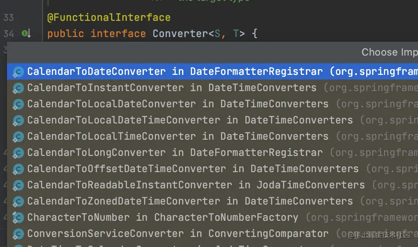
Task: Choose CalendarToLocalDateTimeConverter implementation
Action: (x=212, y=120)
